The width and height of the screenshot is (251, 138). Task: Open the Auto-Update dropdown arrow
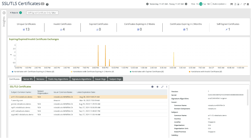(x=226, y=4)
